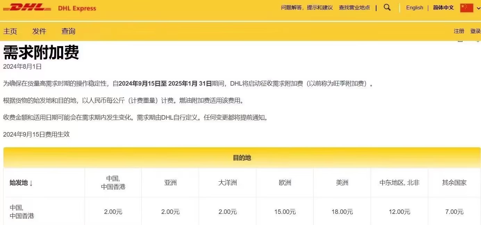Click the 2.00元 cell under 大洋洲
The height and width of the screenshot is (225, 481).
(x=227, y=212)
